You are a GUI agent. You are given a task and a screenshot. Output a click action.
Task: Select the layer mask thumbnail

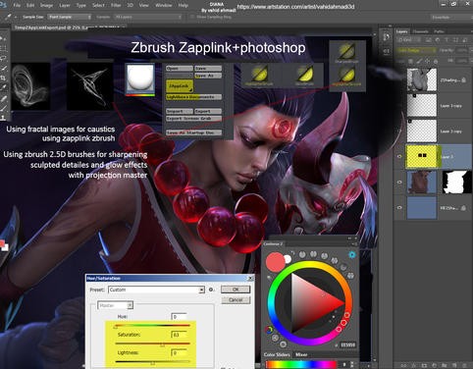click(x=457, y=183)
